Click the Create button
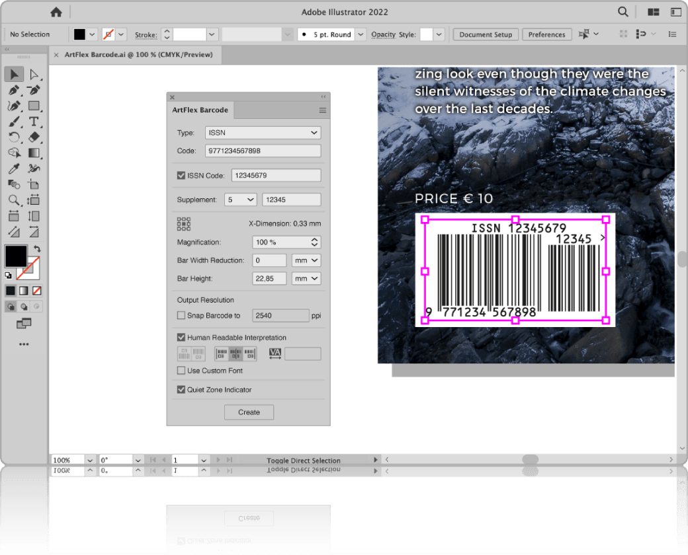This screenshot has height=555, width=688. click(249, 412)
